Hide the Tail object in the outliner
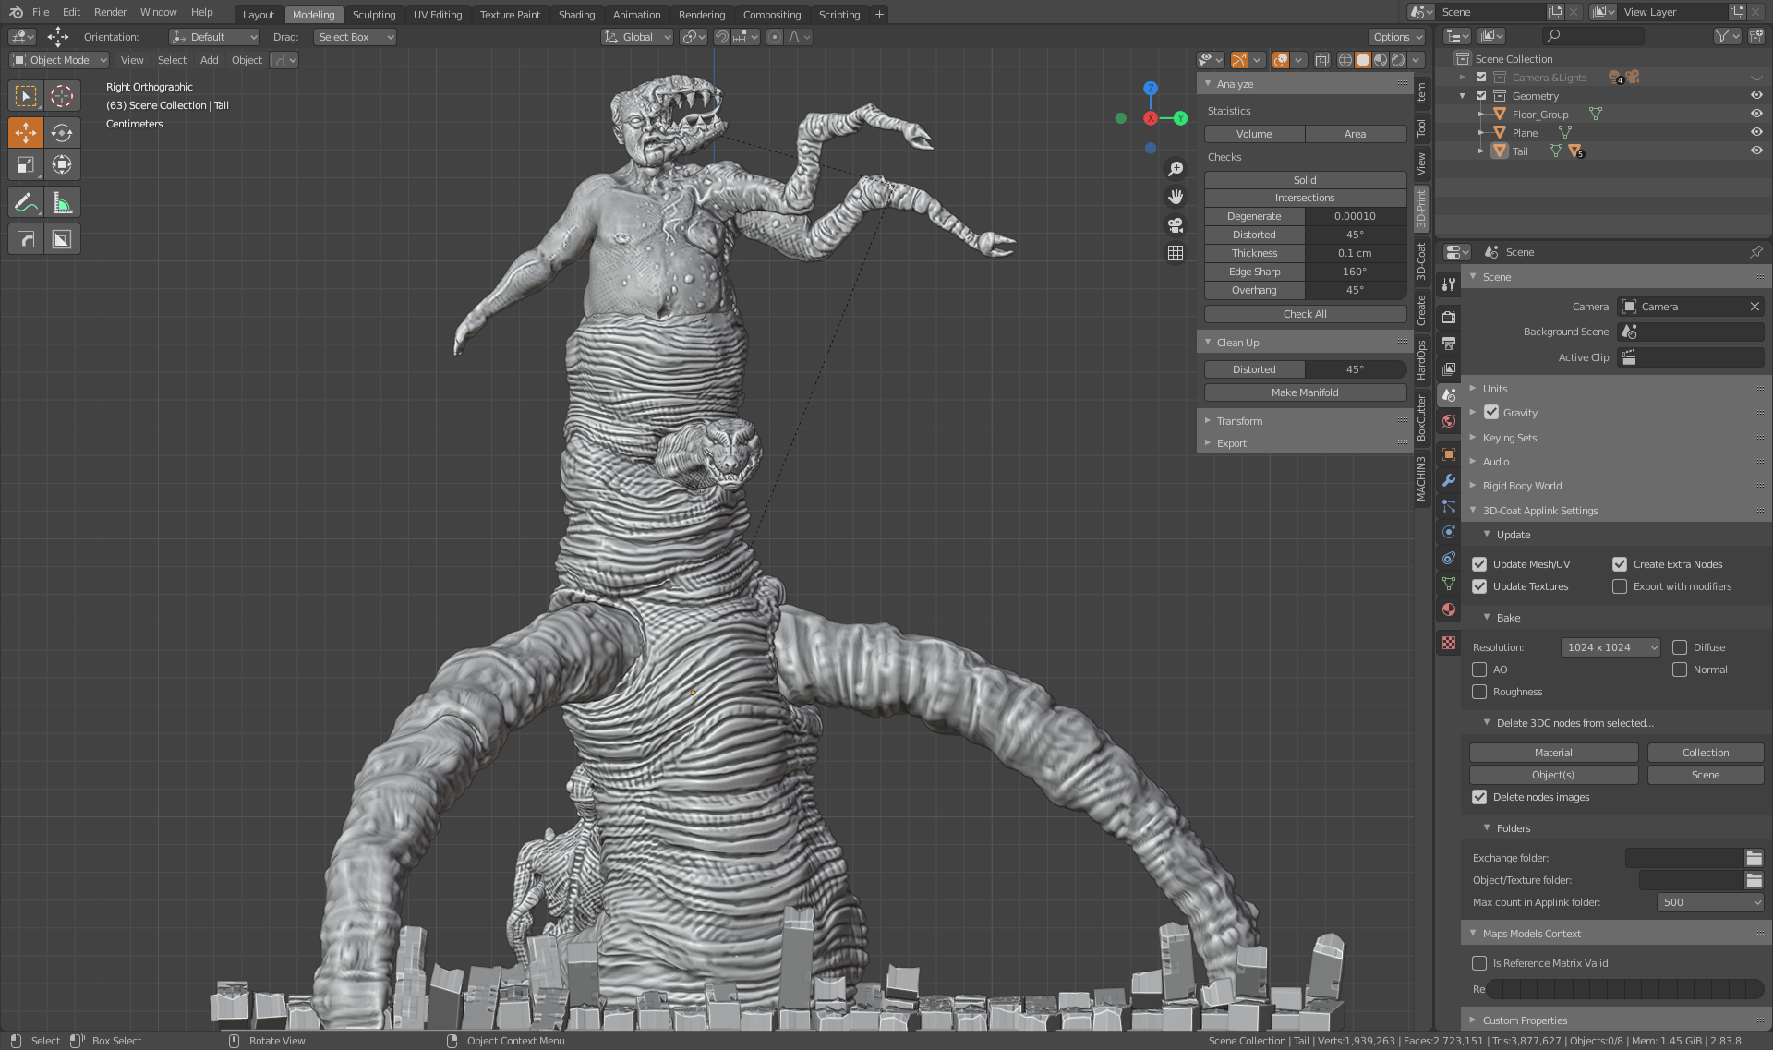This screenshot has width=1773, height=1050. (x=1756, y=151)
